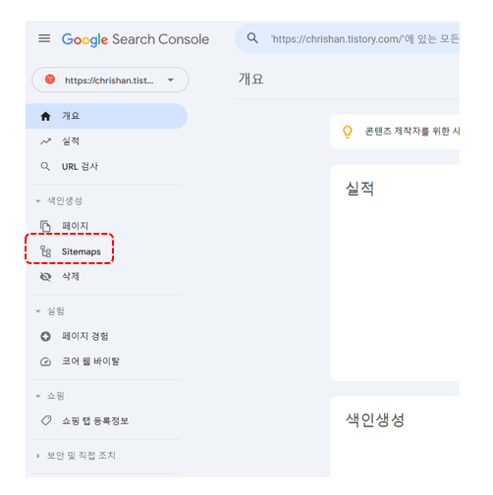The image size is (493, 495).
Task: Collapse the 쇼핑 section
Action: (50, 396)
